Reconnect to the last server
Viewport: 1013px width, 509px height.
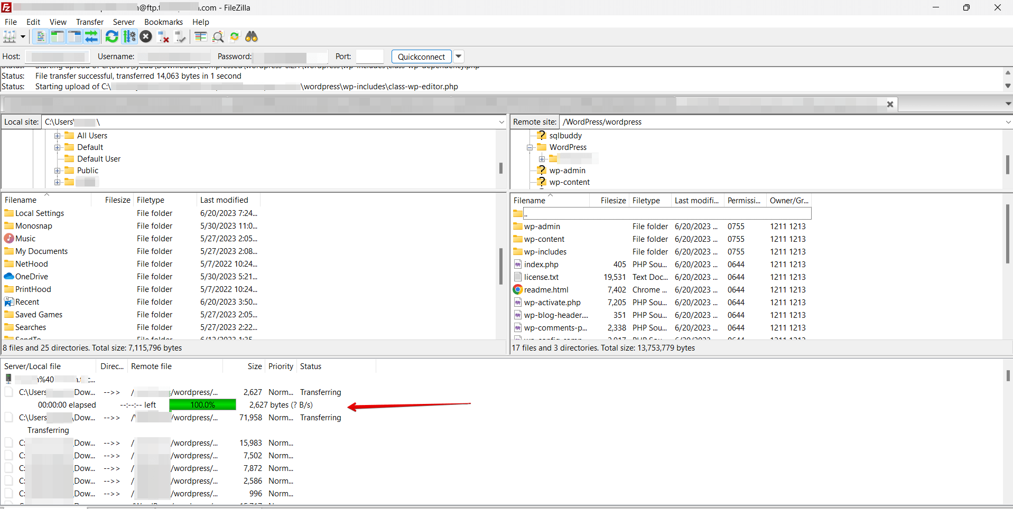click(x=180, y=37)
